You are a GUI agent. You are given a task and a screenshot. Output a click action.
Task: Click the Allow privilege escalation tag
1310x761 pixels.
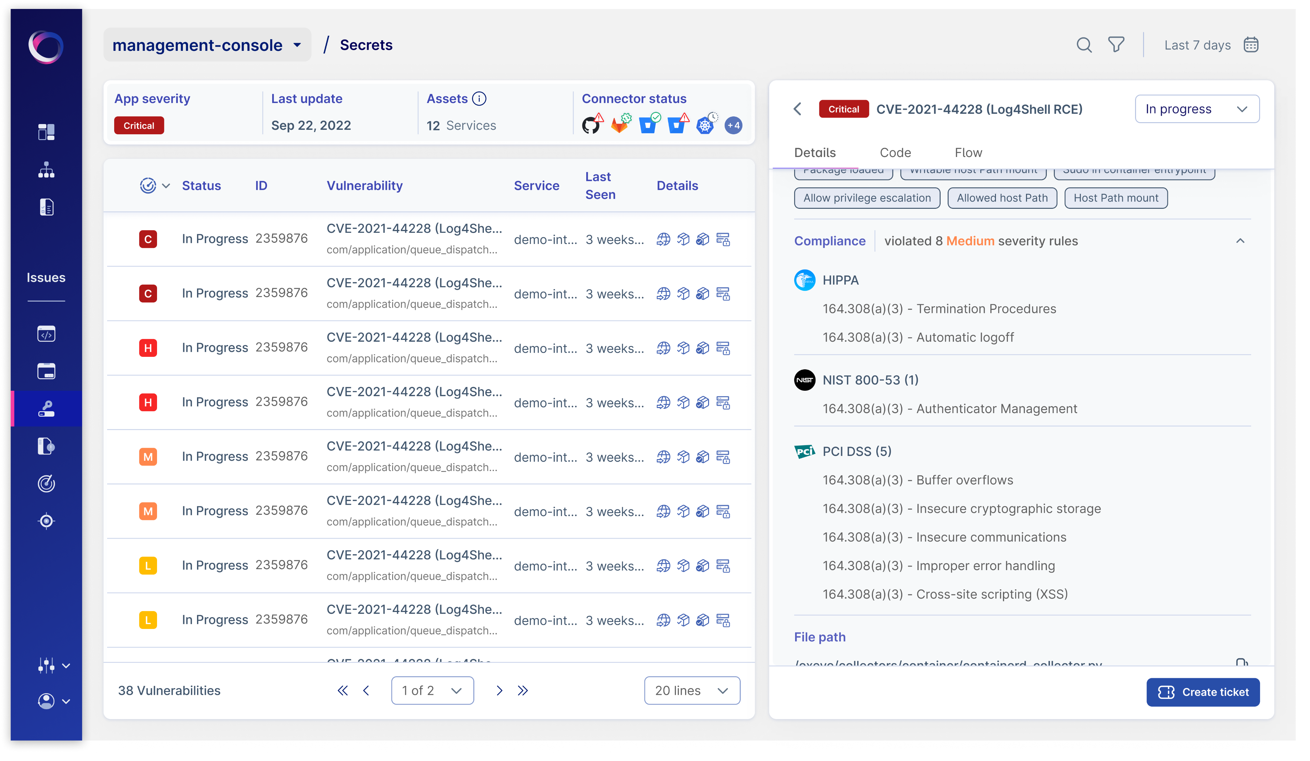[867, 198]
